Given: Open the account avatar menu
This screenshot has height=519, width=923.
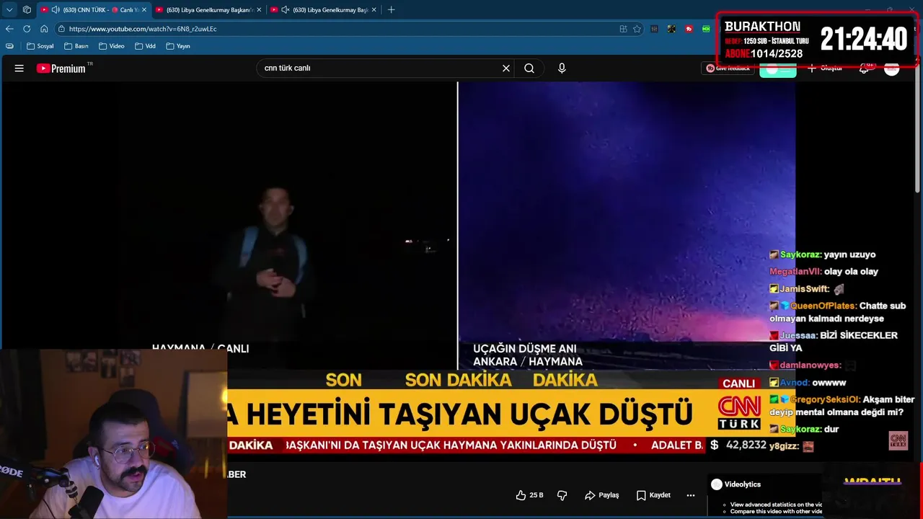Looking at the screenshot, I should pos(892,68).
